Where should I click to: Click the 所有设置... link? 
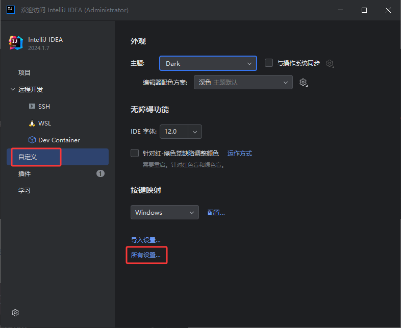pos(146,255)
